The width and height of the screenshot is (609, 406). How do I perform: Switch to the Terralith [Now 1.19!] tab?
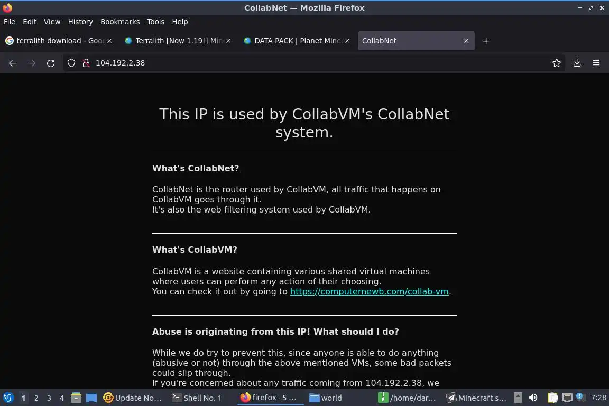tap(177, 41)
